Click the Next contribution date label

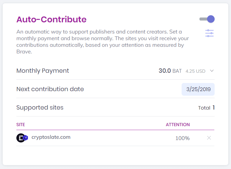point(50,89)
